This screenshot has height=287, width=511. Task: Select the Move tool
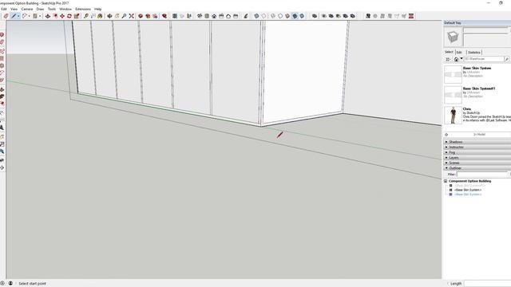click(62, 16)
